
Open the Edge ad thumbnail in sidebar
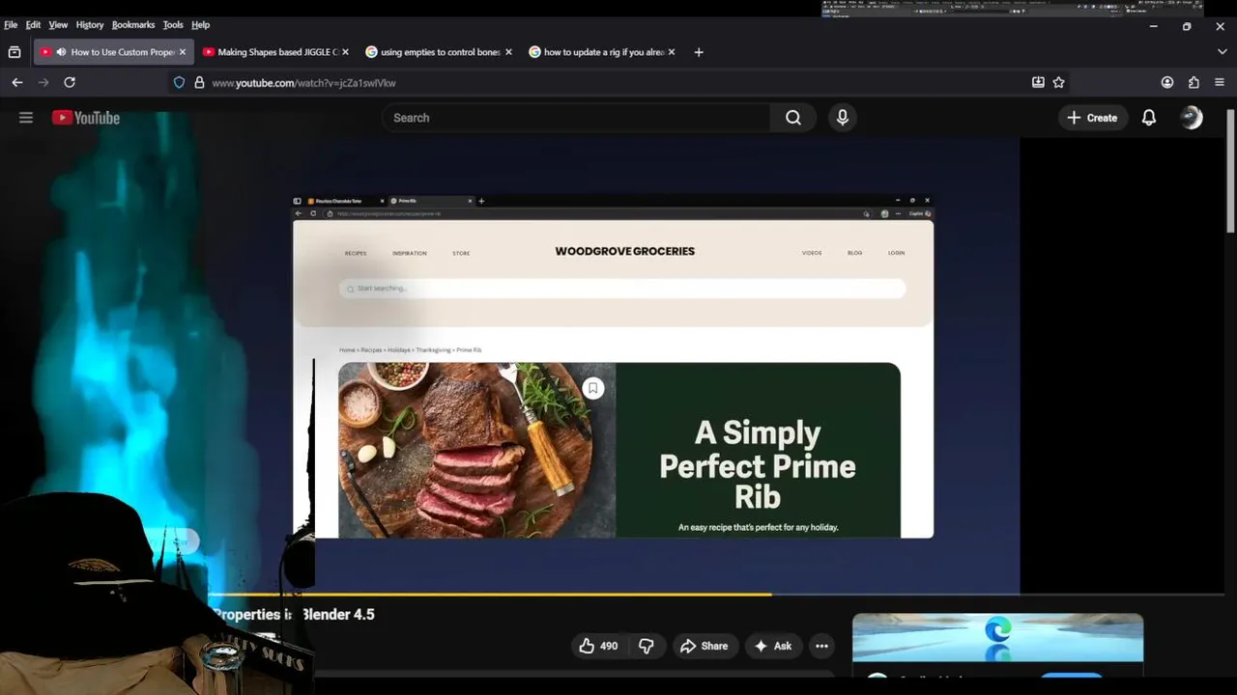pyautogui.click(x=997, y=637)
